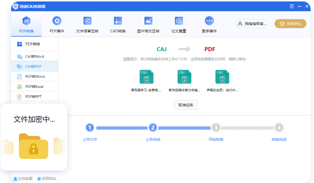Select the 文字语音互转 icon
This screenshot has height=183, width=314.
pyautogui.click(x=87, y=21)
